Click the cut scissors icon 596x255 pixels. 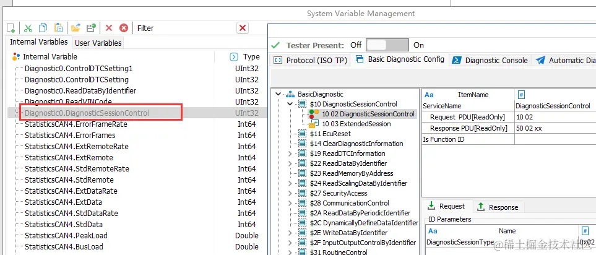(x=28, y=28)
